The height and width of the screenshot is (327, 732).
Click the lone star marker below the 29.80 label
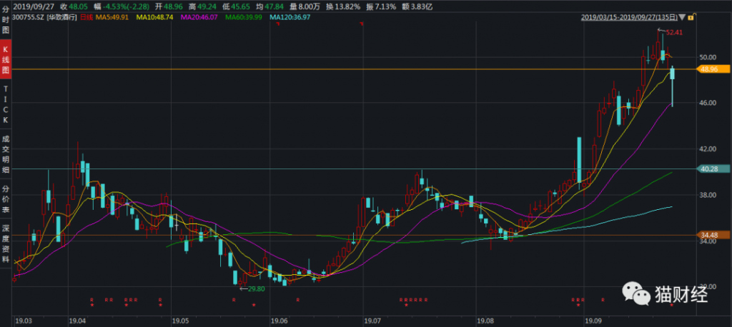tap(254, 305)
